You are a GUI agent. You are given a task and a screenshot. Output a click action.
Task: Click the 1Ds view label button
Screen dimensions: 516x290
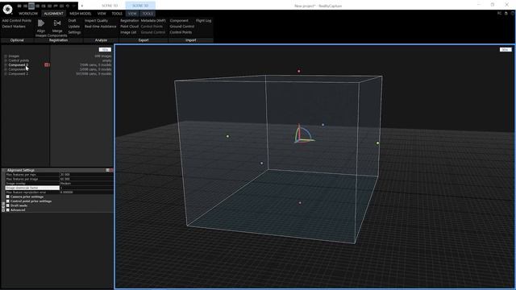click(105, 50)
